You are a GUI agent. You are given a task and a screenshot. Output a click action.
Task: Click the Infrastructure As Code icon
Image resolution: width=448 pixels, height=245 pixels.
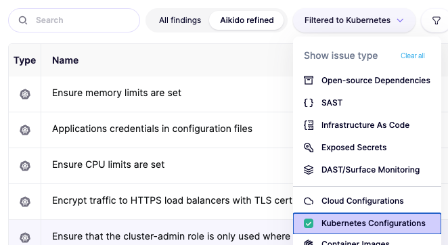point(309,125)
